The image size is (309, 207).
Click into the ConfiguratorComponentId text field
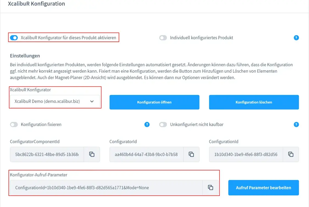[47, 154]
